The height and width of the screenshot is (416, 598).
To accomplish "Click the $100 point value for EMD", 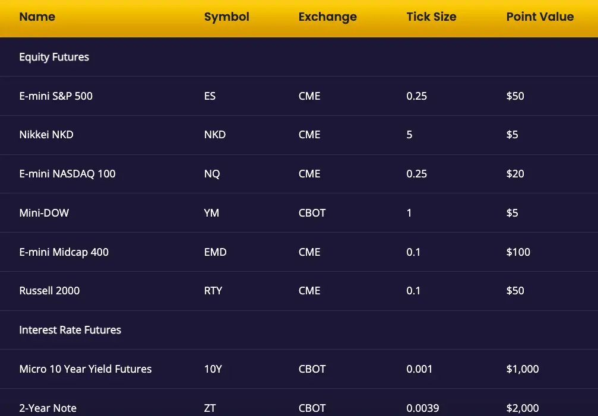I will point(518,252).
